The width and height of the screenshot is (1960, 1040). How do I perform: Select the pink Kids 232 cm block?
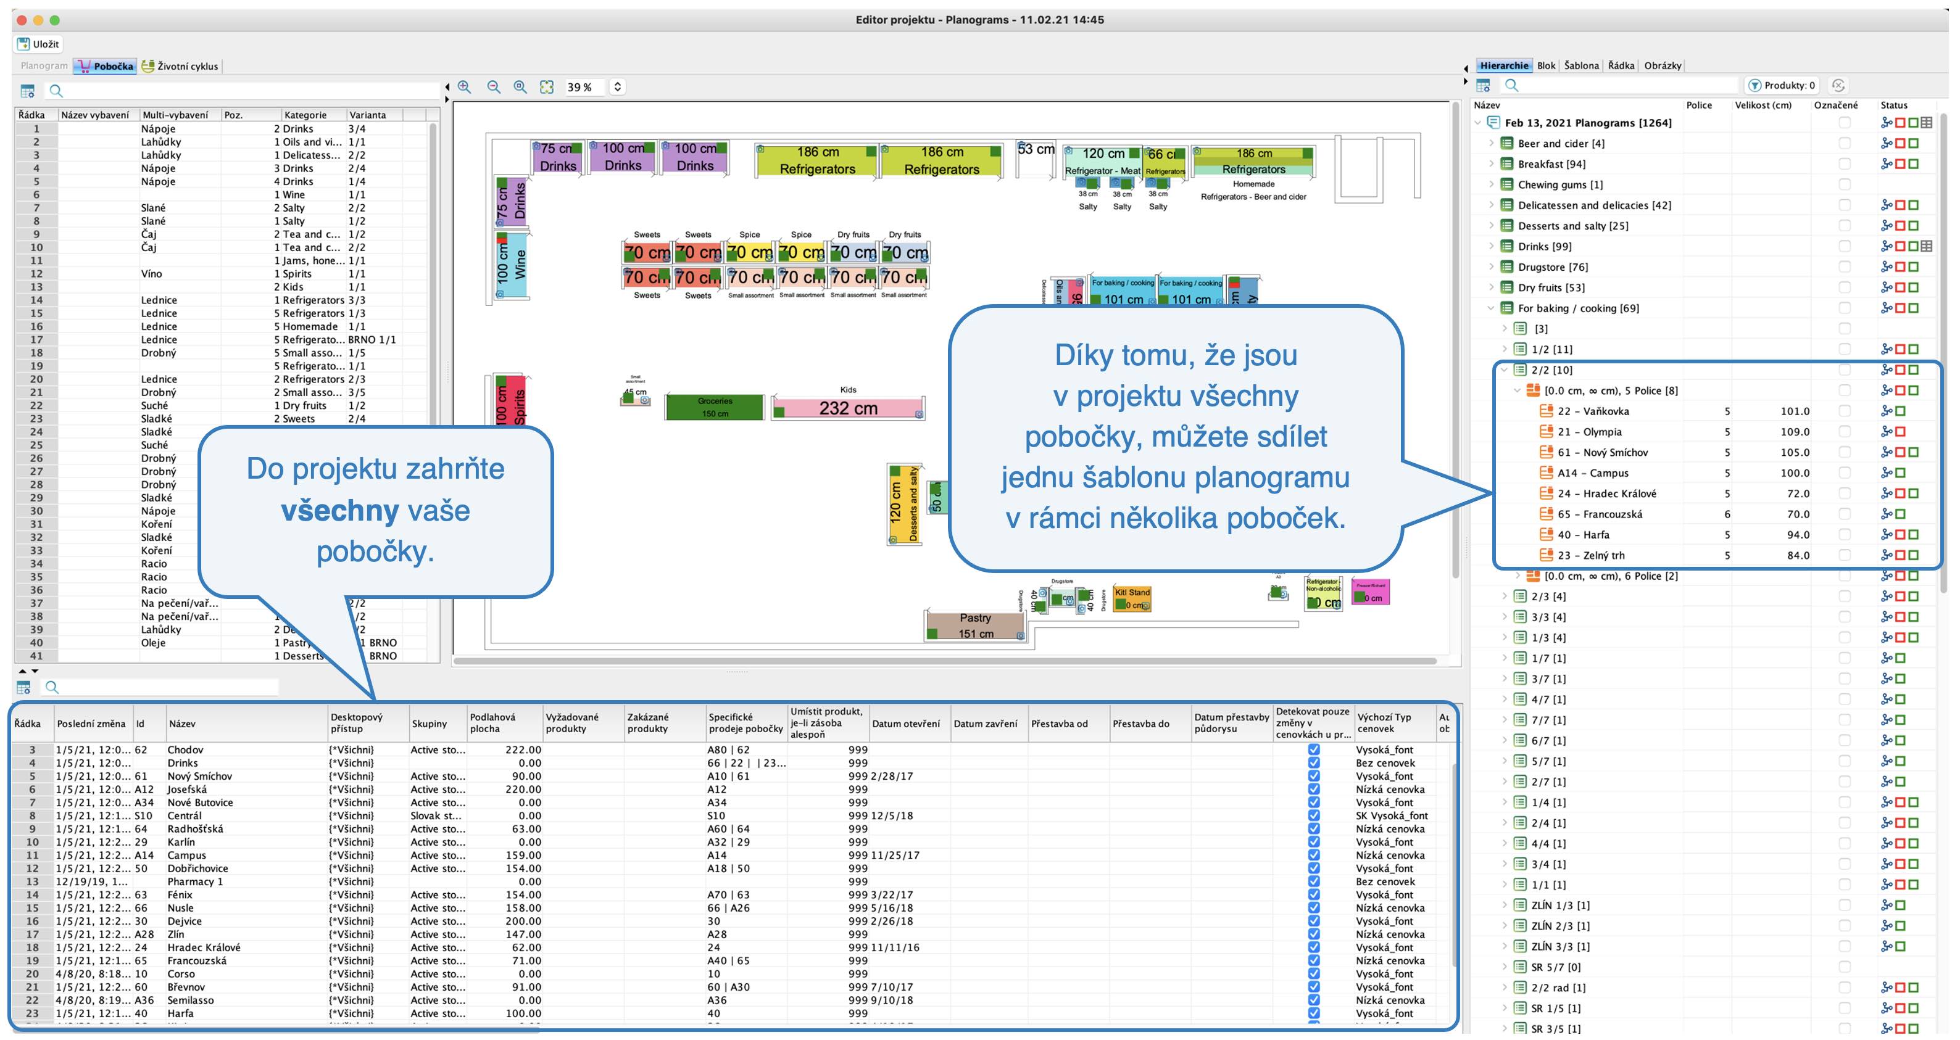tap(847, 408)
